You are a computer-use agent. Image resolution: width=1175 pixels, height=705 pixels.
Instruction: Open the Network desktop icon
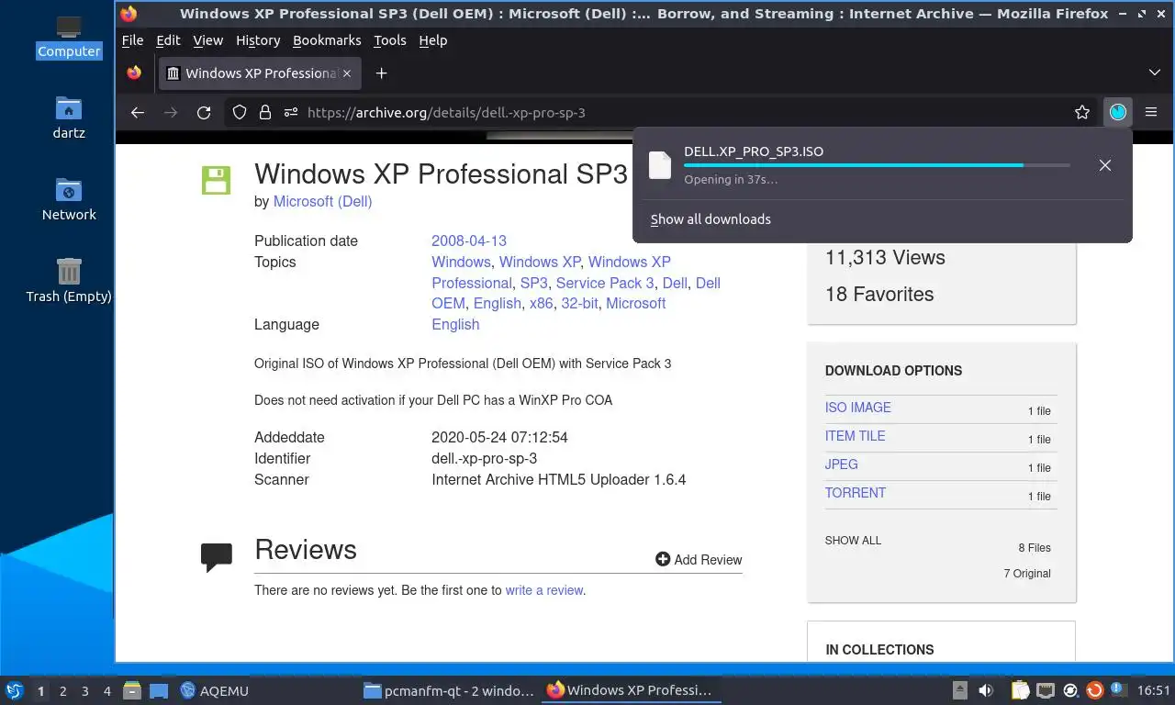[69, 199]
